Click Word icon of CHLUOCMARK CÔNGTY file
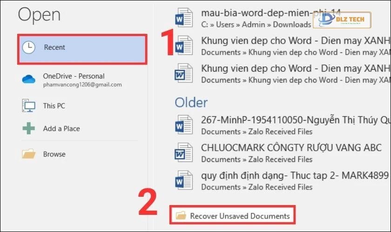This screenshot has height=232, width=391. [x=184, y=152]
